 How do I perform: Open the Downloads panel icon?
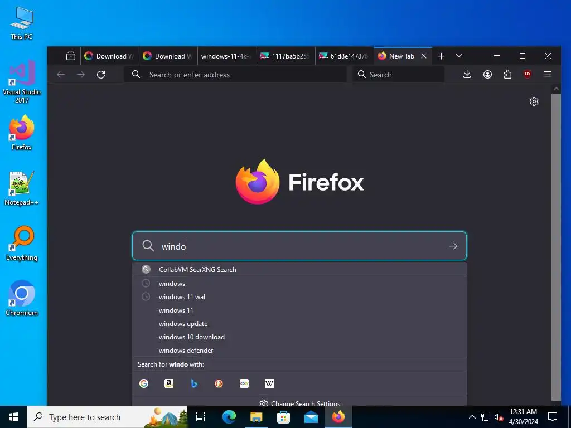[x=467, y=74]
